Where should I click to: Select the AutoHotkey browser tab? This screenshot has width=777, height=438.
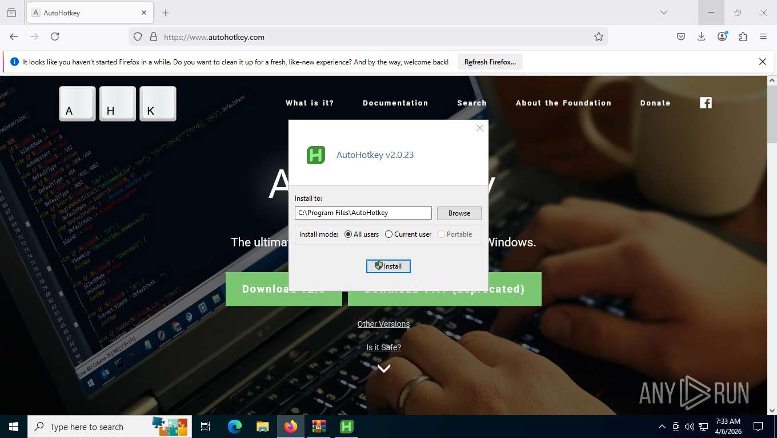[x=90, y=13]
